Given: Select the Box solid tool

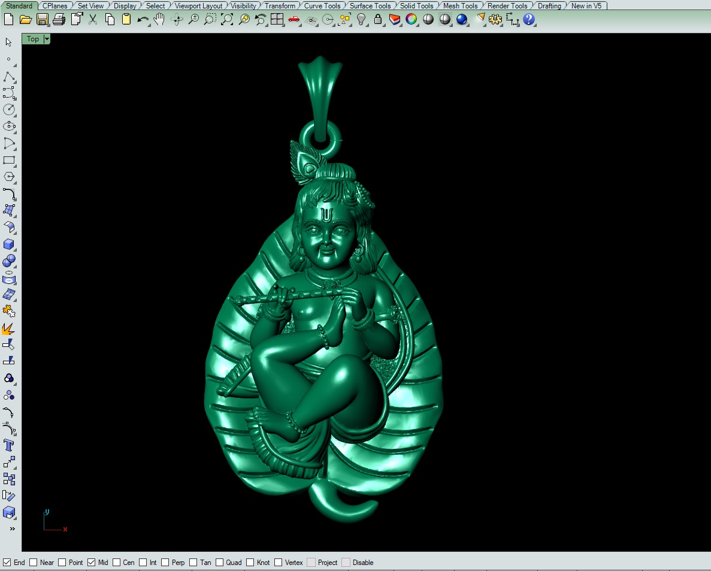Looking at the screenshot, I should click(9, 244).
